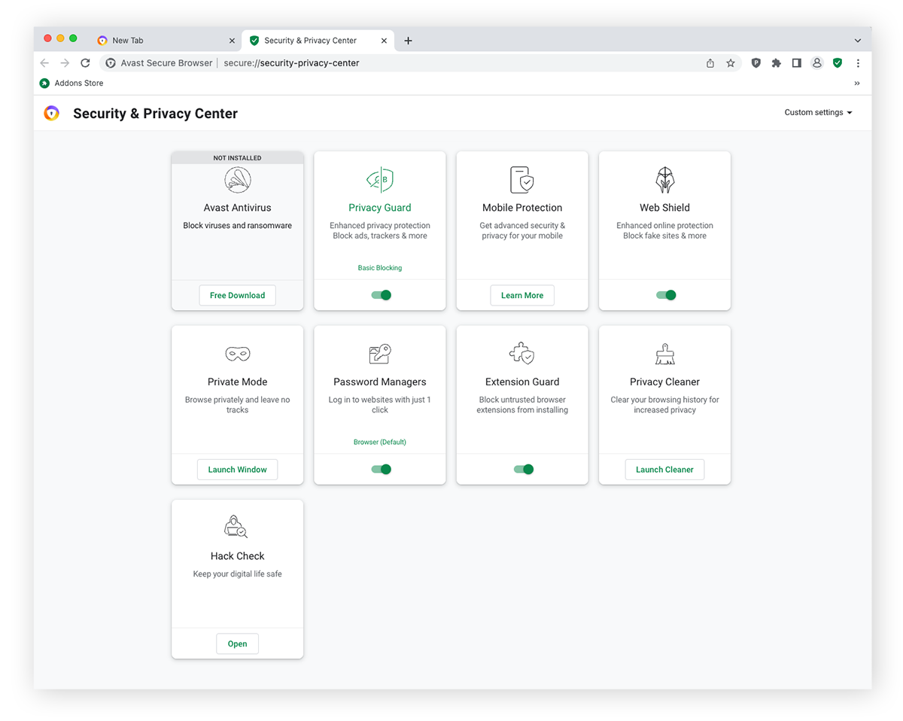Click the Privacy Cleaner brush icon

664,354
